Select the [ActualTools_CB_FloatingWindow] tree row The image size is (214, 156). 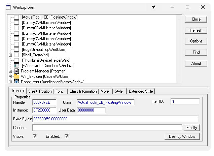[x=49, y=17]
